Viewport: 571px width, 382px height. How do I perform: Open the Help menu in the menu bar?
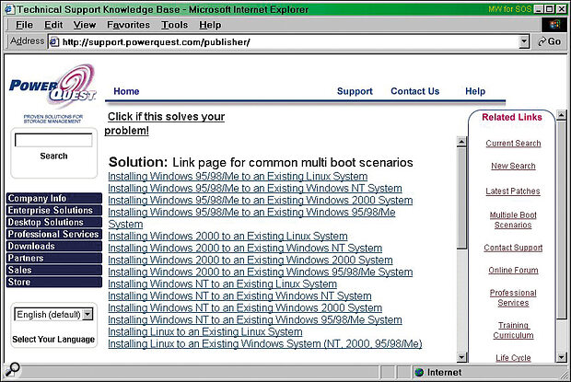[210, 25]
